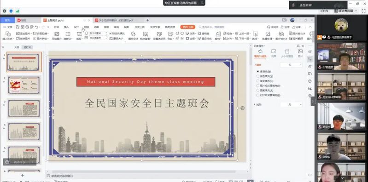Pin the Object Properties (对象属性) panel
The image size is (368, 182).
[298, 46]
